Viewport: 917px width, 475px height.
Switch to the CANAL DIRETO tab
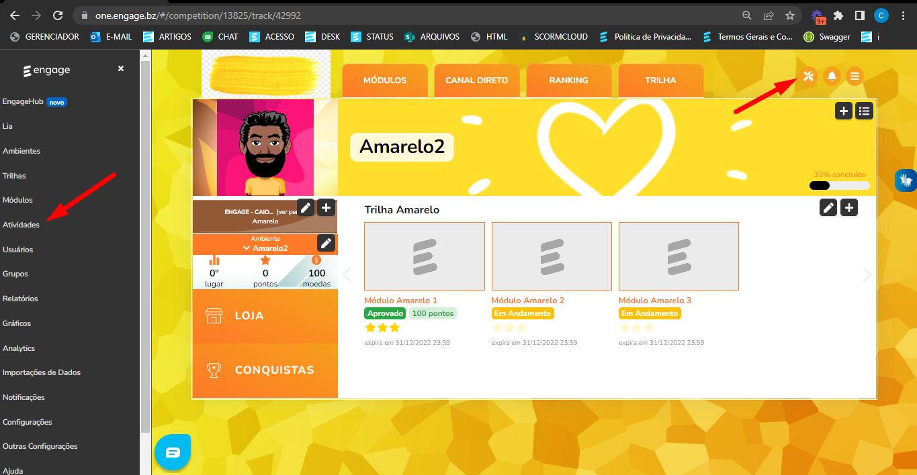click(x=477, y=81)
